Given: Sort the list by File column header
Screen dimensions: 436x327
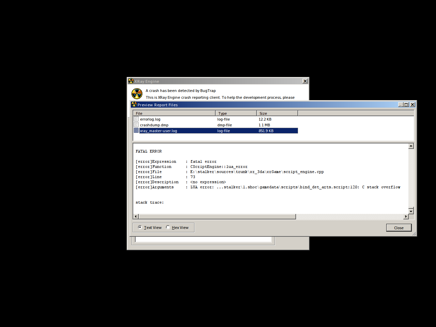Looking at the screenshot, I should point(174,113).
